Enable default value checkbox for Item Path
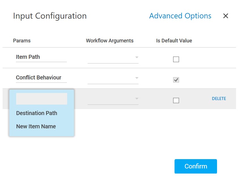This screenshot has height=184, width=238. tap(176, 59)
